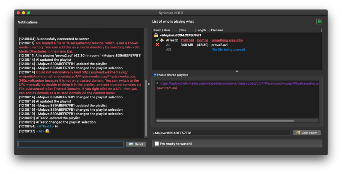
Task: Check the I'm ready to watch! box
Action: [156, 144]
